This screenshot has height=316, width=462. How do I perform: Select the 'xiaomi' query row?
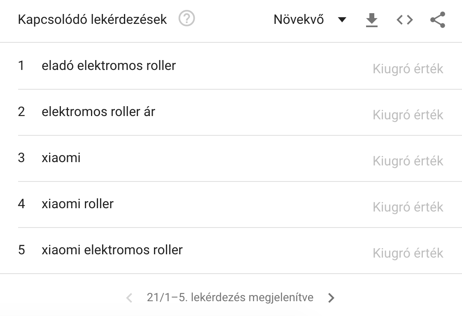click(61, 158)
